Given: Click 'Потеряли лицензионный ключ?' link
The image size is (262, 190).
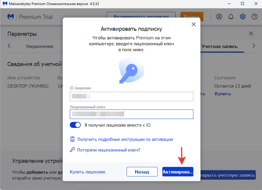Looking at the screenshot, I should (x=109, y=150).
